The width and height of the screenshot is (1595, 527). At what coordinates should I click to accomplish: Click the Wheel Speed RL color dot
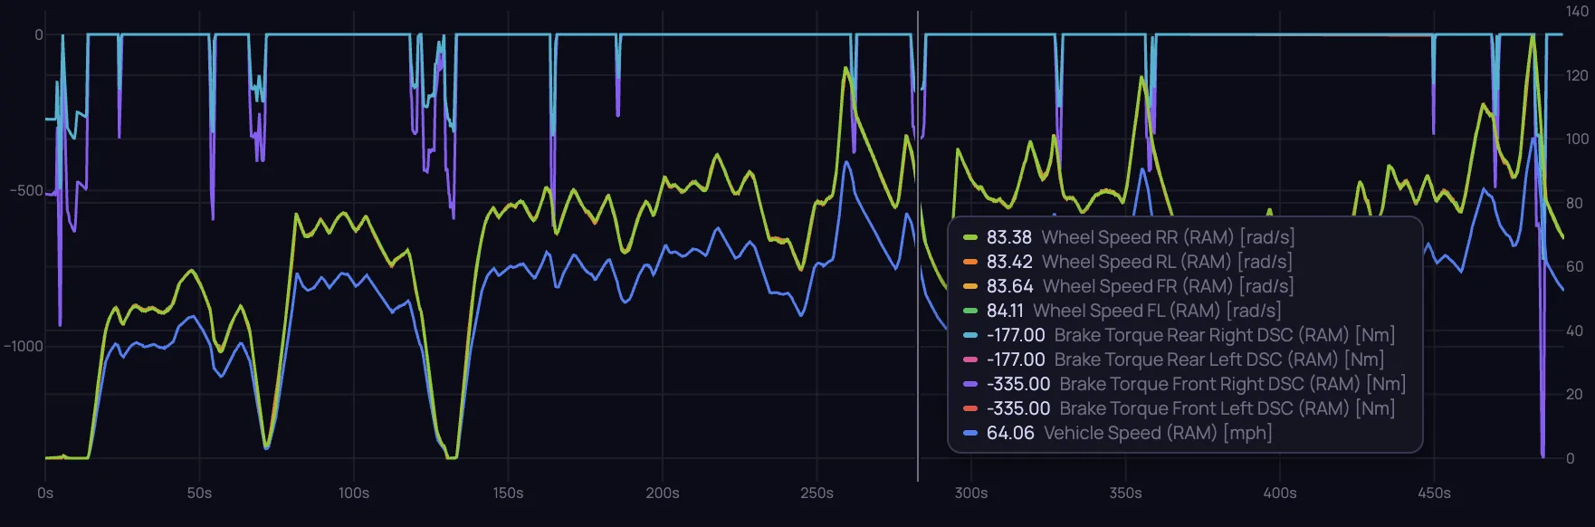point(970,262)
